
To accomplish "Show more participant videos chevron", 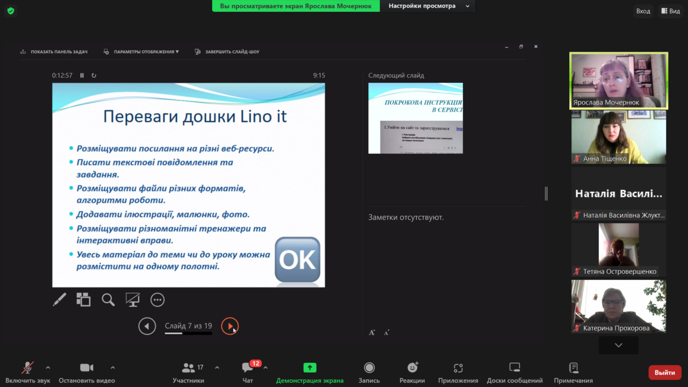I will click(x=619, y=345).
